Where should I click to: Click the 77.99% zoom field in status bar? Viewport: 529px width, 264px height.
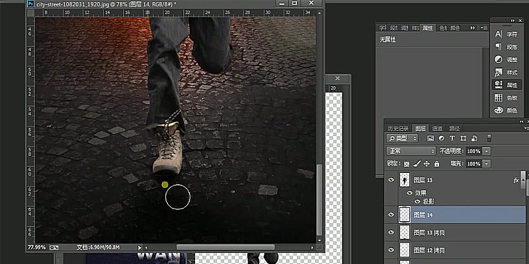tap(36, 247)
